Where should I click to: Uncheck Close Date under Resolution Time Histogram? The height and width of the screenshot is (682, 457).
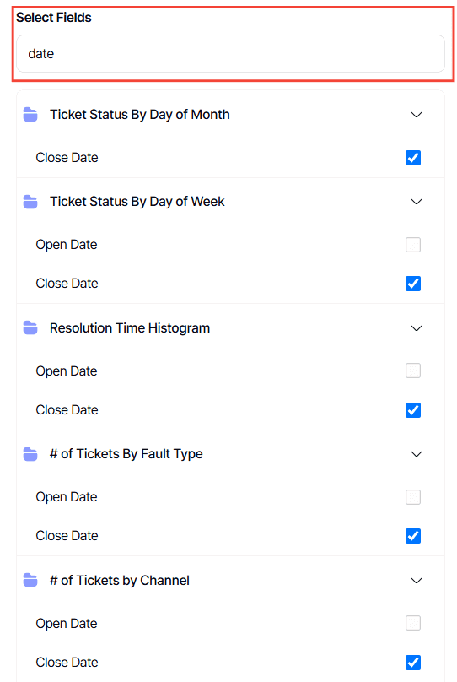[x=413, y=410]
